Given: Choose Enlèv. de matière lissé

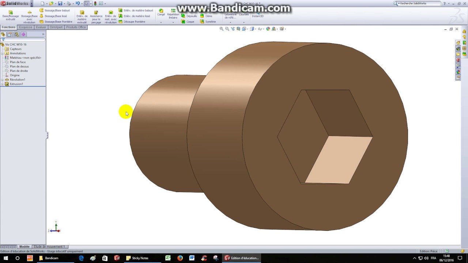Looking at the screenshot, I should 134,16.
